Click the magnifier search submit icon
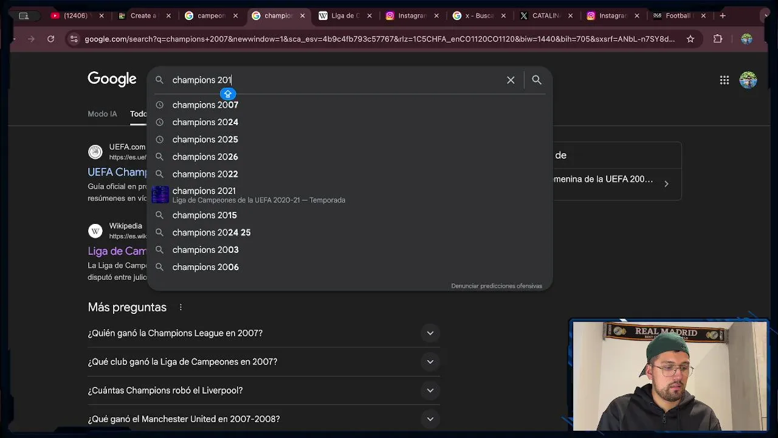Image resolution: width=778 pixels, height=438 pixels. click(537, 80)
